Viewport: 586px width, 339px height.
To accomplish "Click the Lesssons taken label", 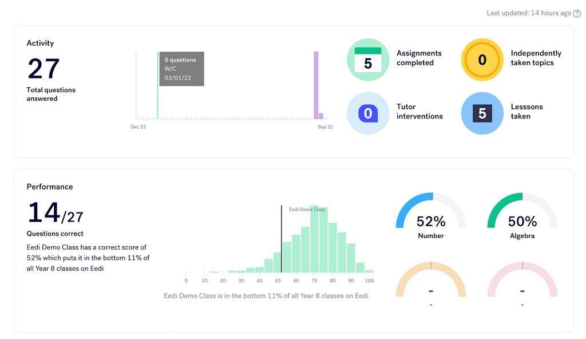I will [x=526, y=112].
